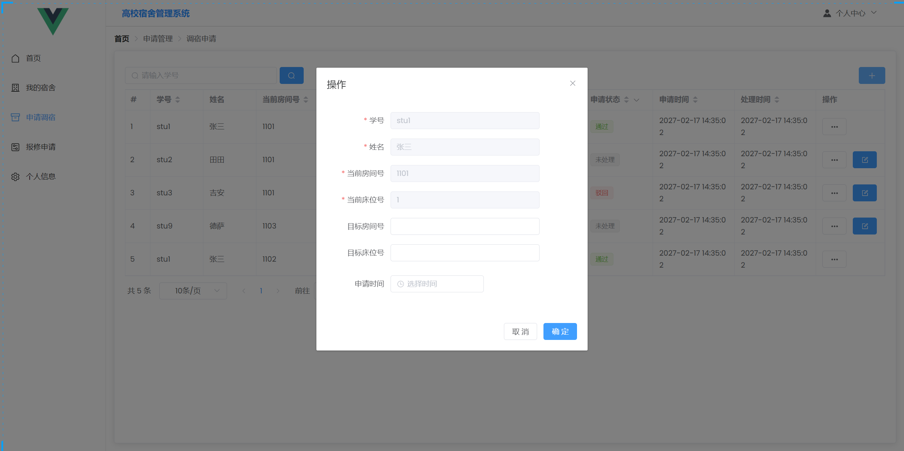Click the 学号 column sort arrows
This screenshot has width=904, height=451.
tap(178, 100)
